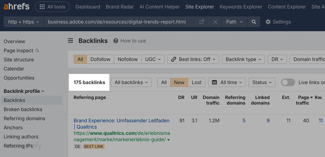Sort by Ext. column header
325x157 pixels.
pyautogui.click(x=286, y=98)
